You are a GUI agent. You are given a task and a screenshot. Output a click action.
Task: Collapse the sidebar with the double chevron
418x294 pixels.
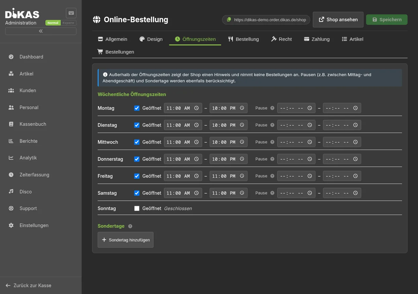pyautogui.click(x=41, y=31)
